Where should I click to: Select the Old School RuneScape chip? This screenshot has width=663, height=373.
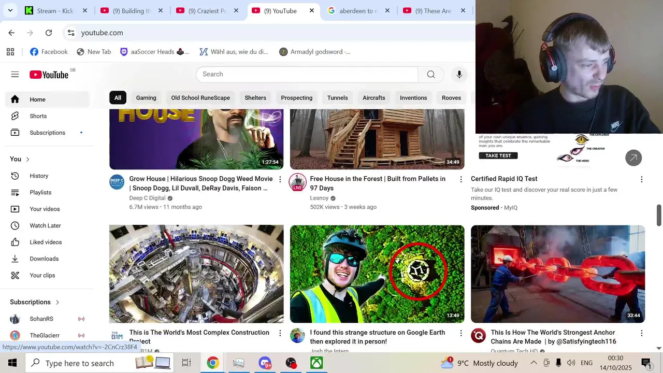click(x=200, y=98)
